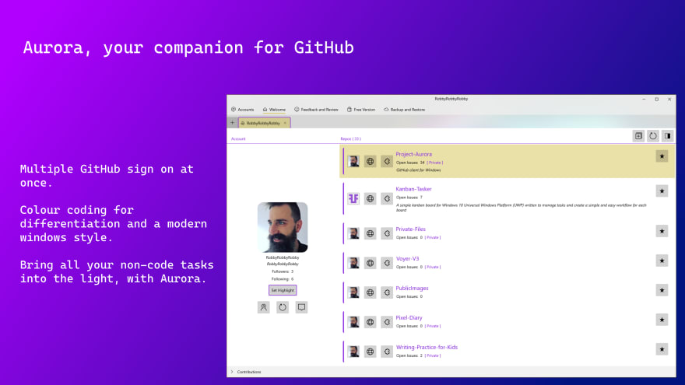The height and width of the screenshot is (385, 685).
Task: Click sync icon for Project-Aurora
Action: pos(387,162)
